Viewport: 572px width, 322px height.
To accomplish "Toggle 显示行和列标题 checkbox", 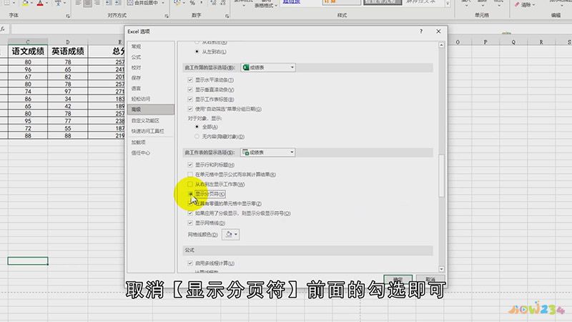I will (190, 165).
